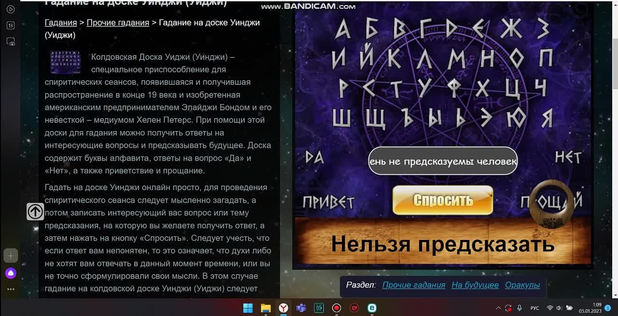Open the screenshot tool in sidebar
This screenshot has height=316, width=618.
pyautogui.click(x=11, y=42)
